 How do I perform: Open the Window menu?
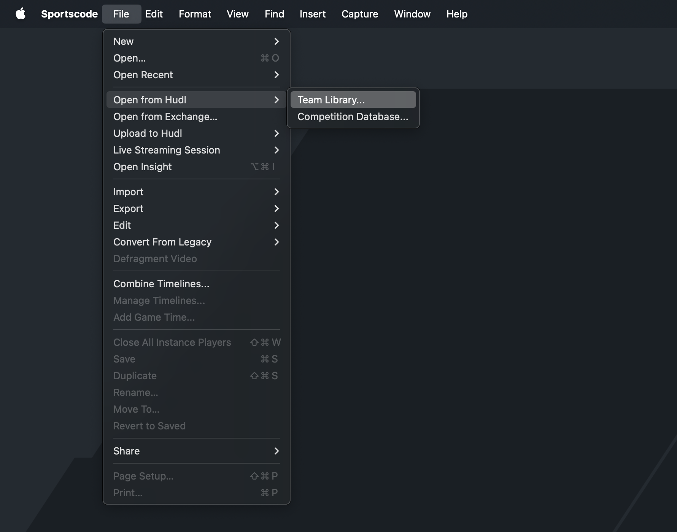412,14
